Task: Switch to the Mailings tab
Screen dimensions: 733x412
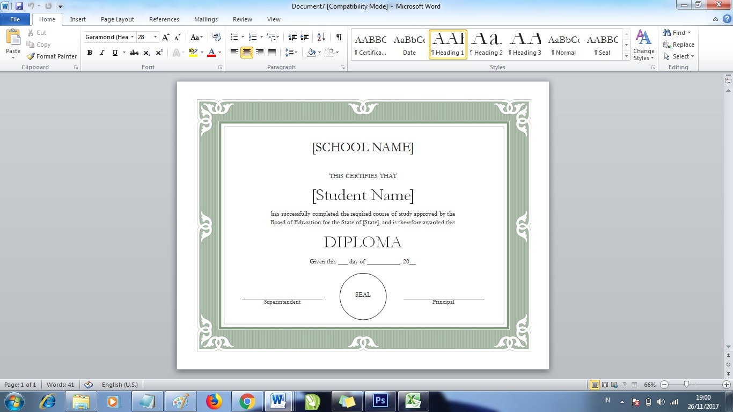Action: (206, 19)
